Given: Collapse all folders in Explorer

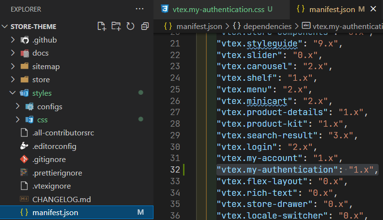Looking at the screenshot, I should tap(145, 26).
